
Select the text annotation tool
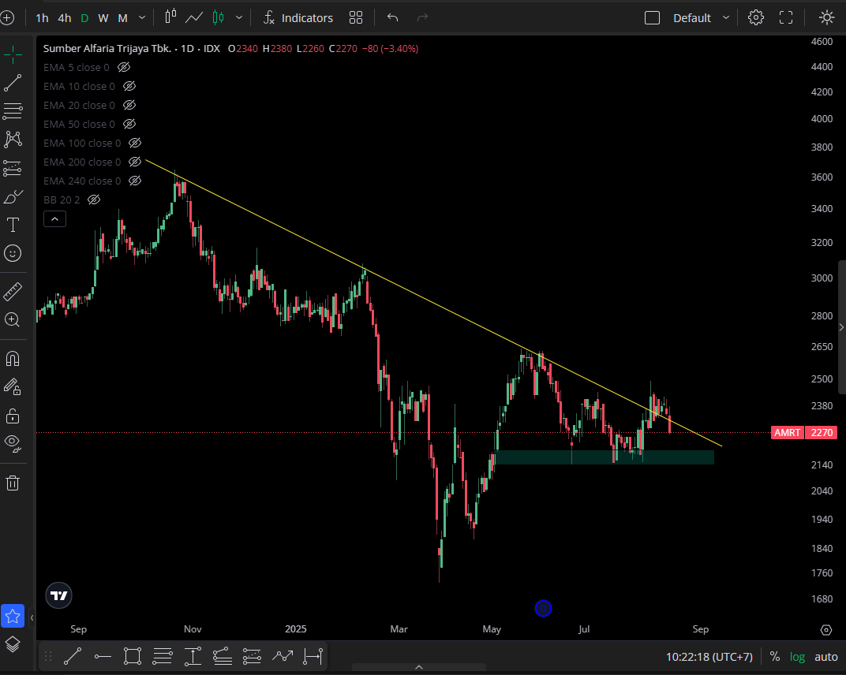point(13,225)
